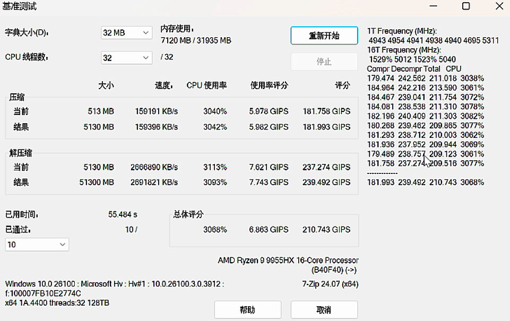Open the dictionary size dropdown showing 32 MB

coord(126,33)
